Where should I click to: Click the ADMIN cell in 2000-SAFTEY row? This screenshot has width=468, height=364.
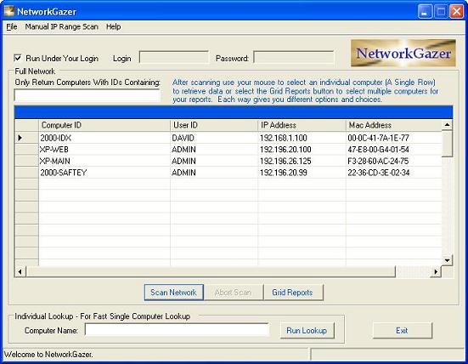[x=214, y=173]
